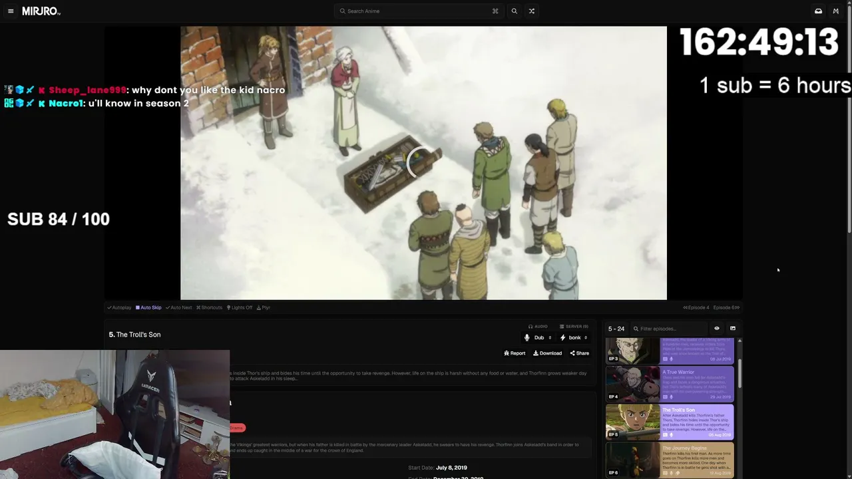The width and height of the screenshot is (852, 479).
Task: Click the tag icon on The Journey Begins card
Action: (678, 473)
